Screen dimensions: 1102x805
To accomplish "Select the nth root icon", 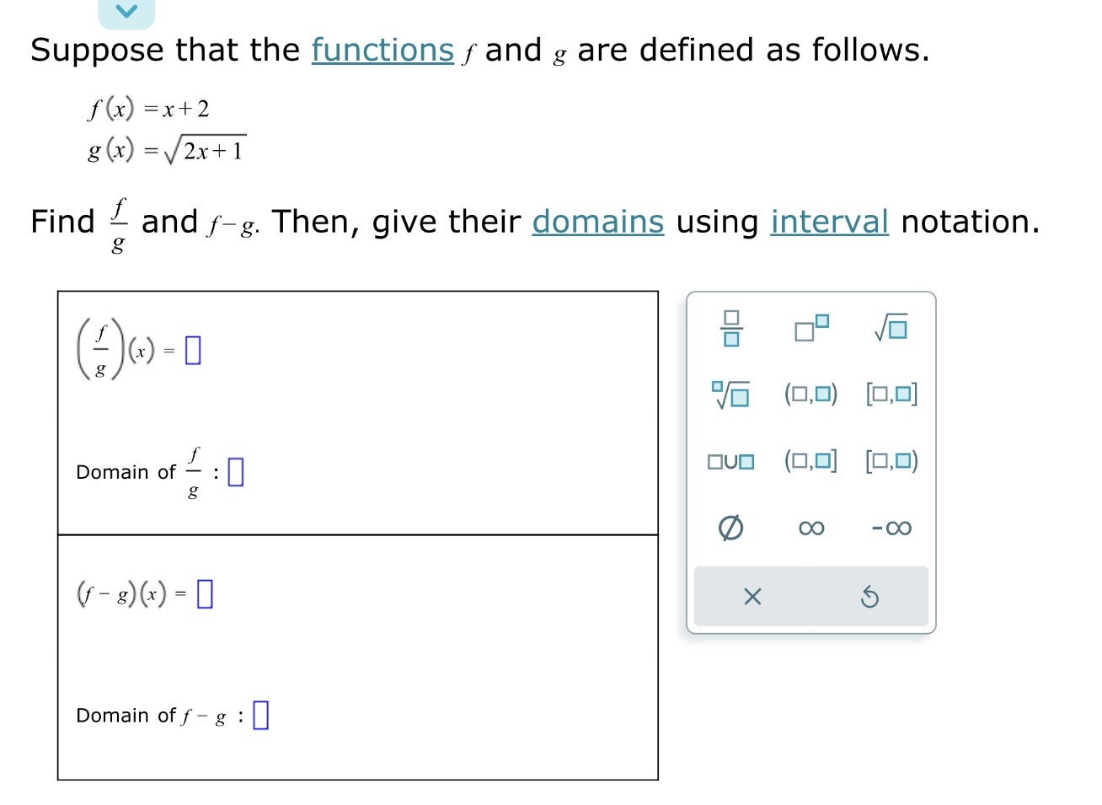I will [x=730, y=394].
